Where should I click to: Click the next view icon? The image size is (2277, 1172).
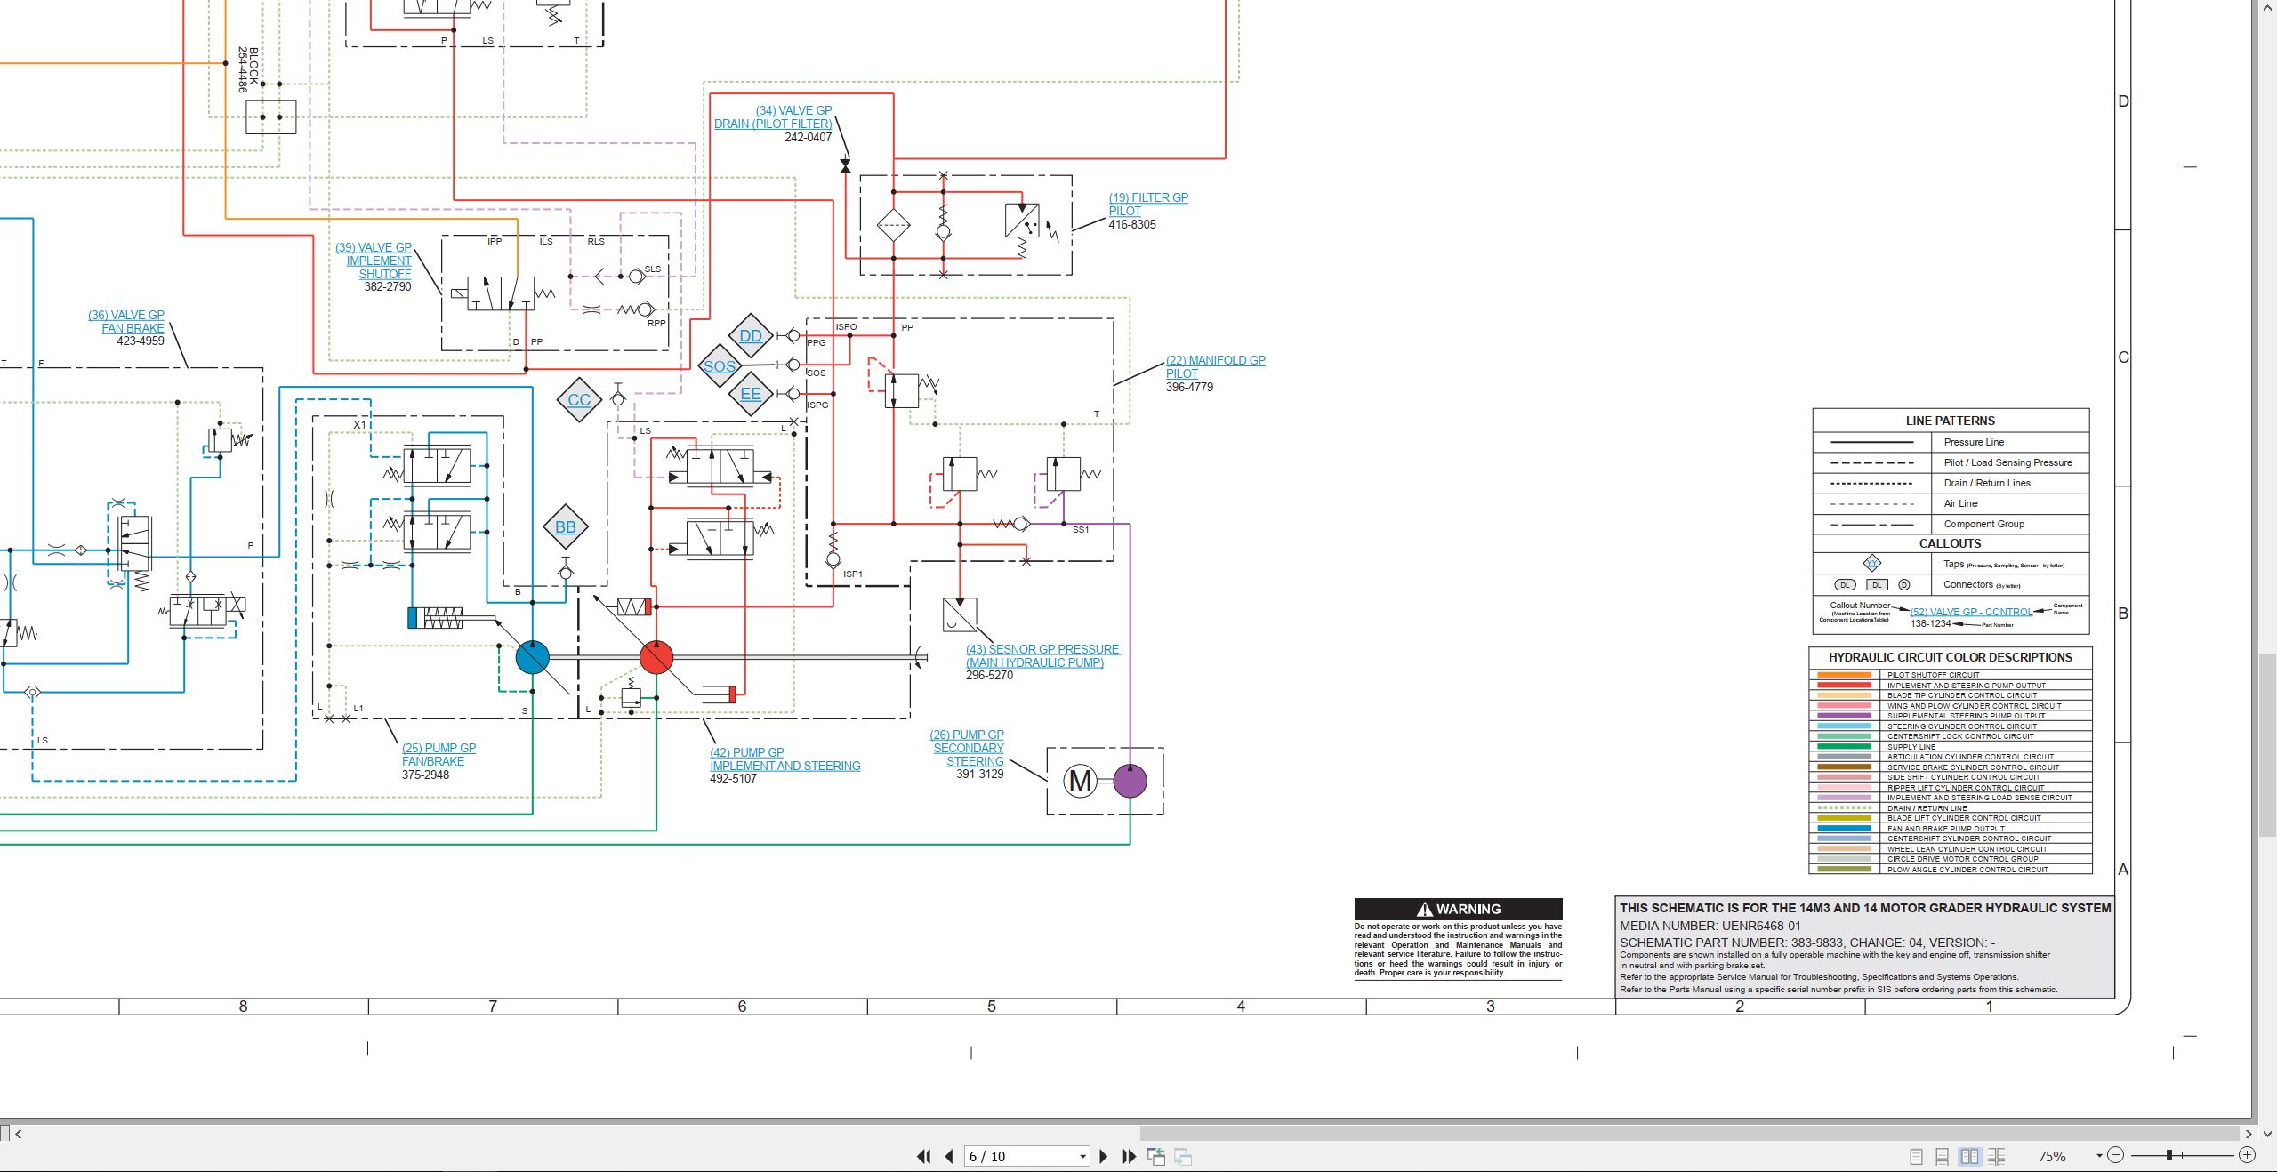1183,1156
